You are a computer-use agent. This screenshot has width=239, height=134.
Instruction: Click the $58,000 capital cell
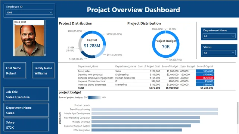tap(205, 81)
